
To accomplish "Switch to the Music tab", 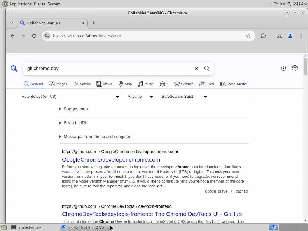I will 146,84.
